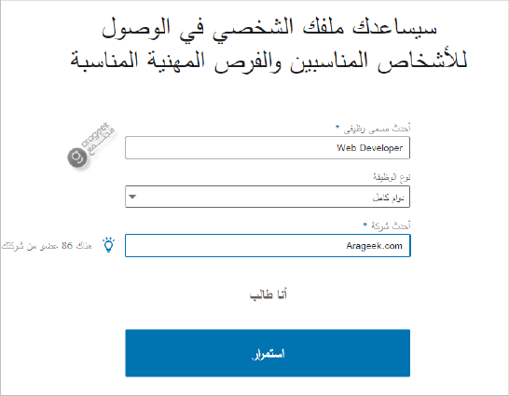Click the 'Arageek.com' text
The image size is (509, 396).
point(374,246)
